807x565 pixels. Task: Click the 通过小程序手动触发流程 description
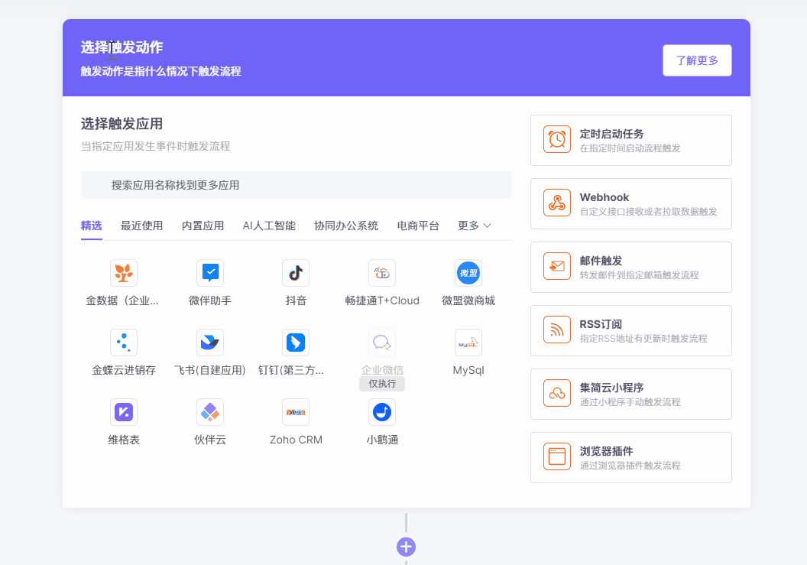coord(630,401)
